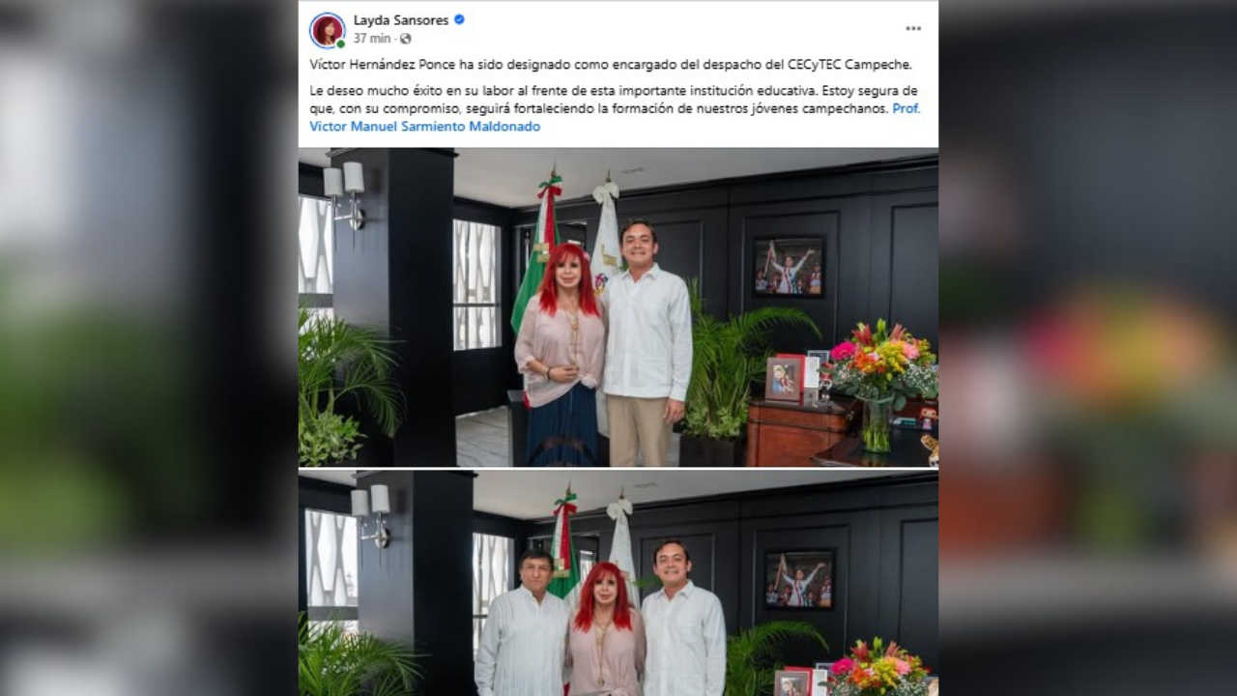Open the bottom photo with three people
The height and width of the screenshot is (696, 1237).
tap(618, 584)
